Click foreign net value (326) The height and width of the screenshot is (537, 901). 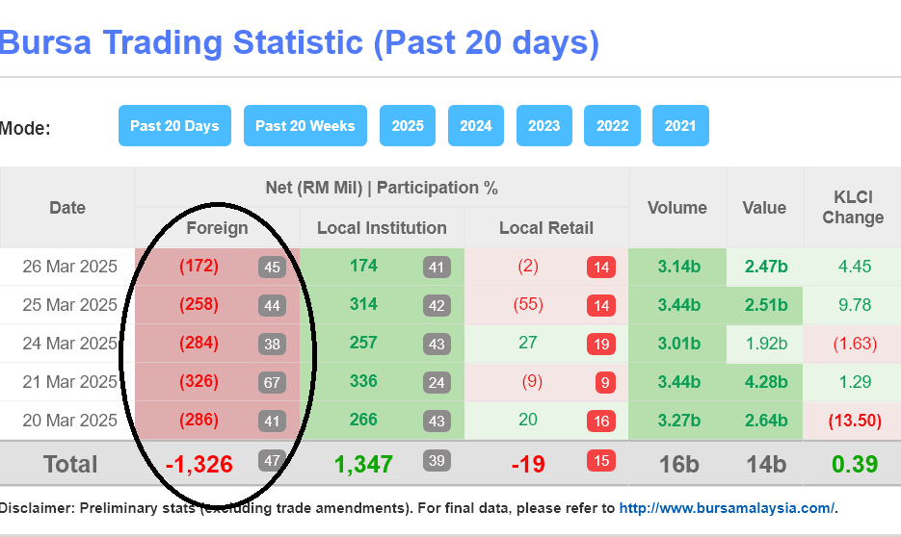tap(199, 381)
